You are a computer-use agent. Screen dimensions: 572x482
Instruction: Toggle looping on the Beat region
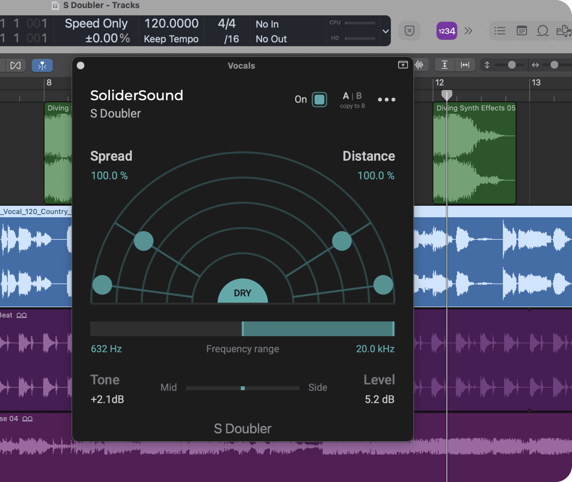[21, 315]
